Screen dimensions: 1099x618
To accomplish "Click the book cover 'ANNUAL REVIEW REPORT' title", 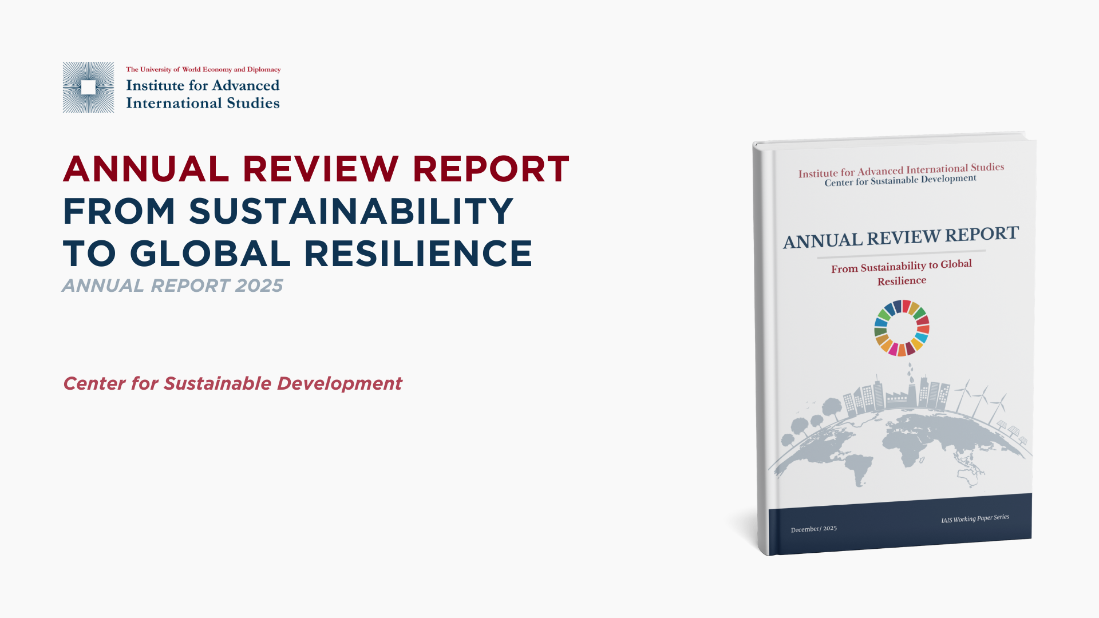I will point(900,237).
